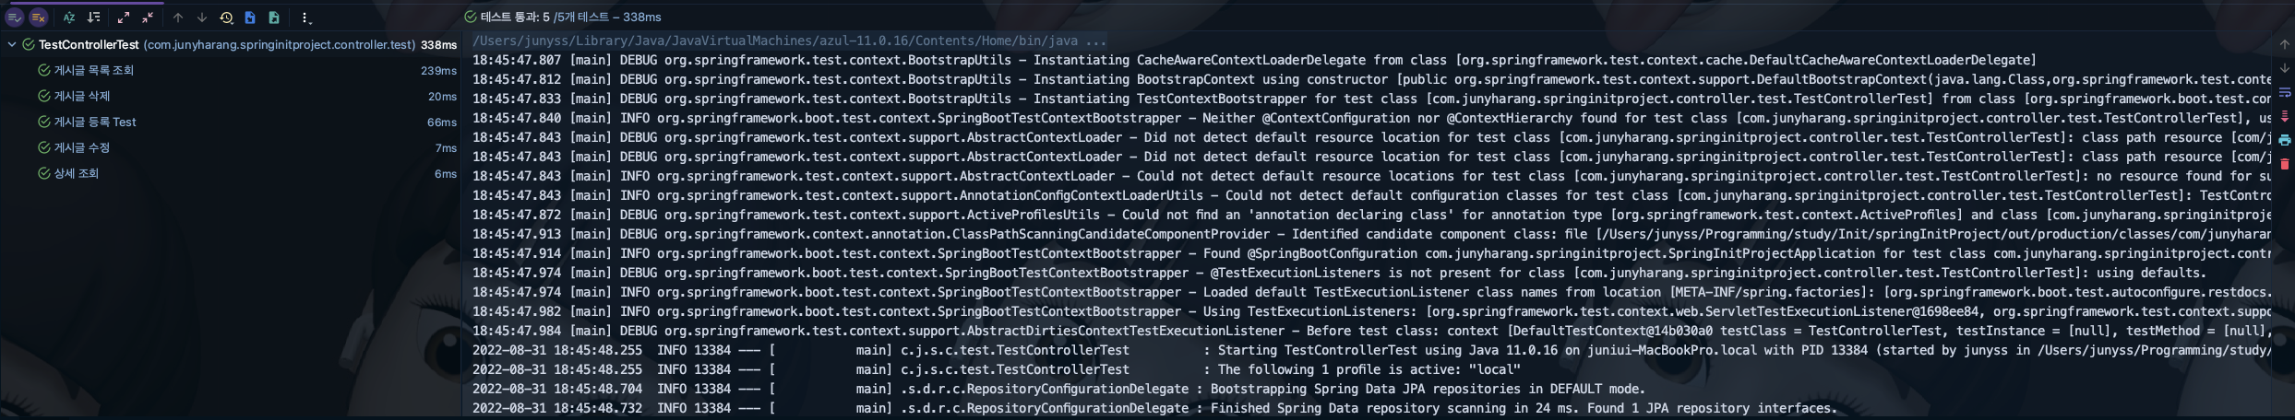The image size is (2295, 420).
Task: Click the java executable path line in console
Action: (789, 41)
